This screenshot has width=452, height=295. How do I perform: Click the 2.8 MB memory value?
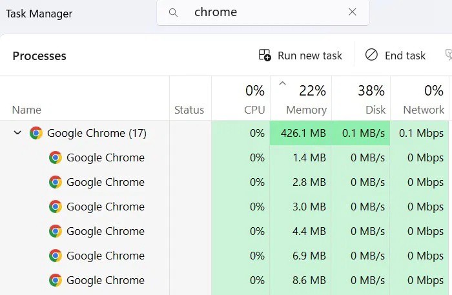(309, 182)
